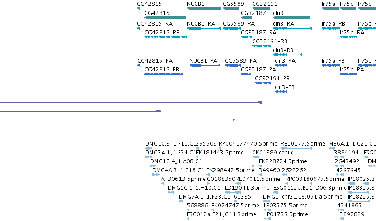Screen dimensions: 376x221
Task: Select the 2622262 EST label
Action: pyautogui.click(x=294, y=170)
